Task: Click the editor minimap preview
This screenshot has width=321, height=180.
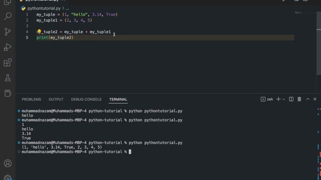Action: 298,12
